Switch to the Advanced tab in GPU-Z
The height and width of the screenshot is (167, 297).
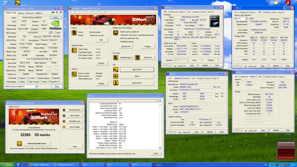coord(29,13)
